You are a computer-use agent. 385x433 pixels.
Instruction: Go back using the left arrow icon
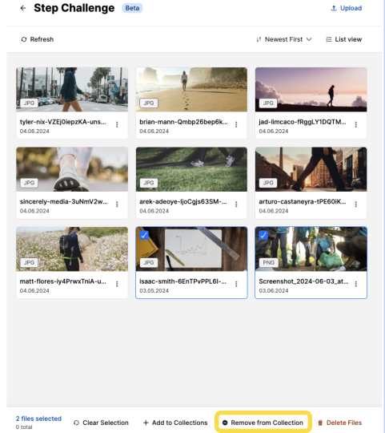click(23, 8)
